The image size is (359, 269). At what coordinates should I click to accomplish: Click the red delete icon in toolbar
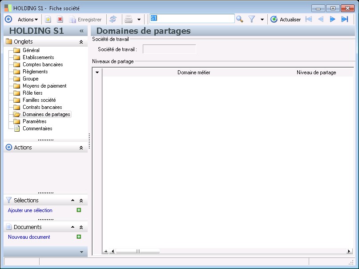[x=60, y=20]
